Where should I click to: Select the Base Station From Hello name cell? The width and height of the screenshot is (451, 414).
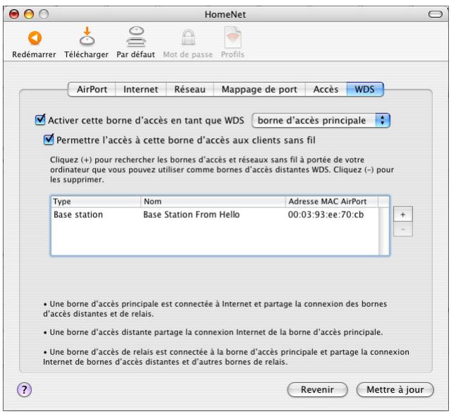coord(191,214)
